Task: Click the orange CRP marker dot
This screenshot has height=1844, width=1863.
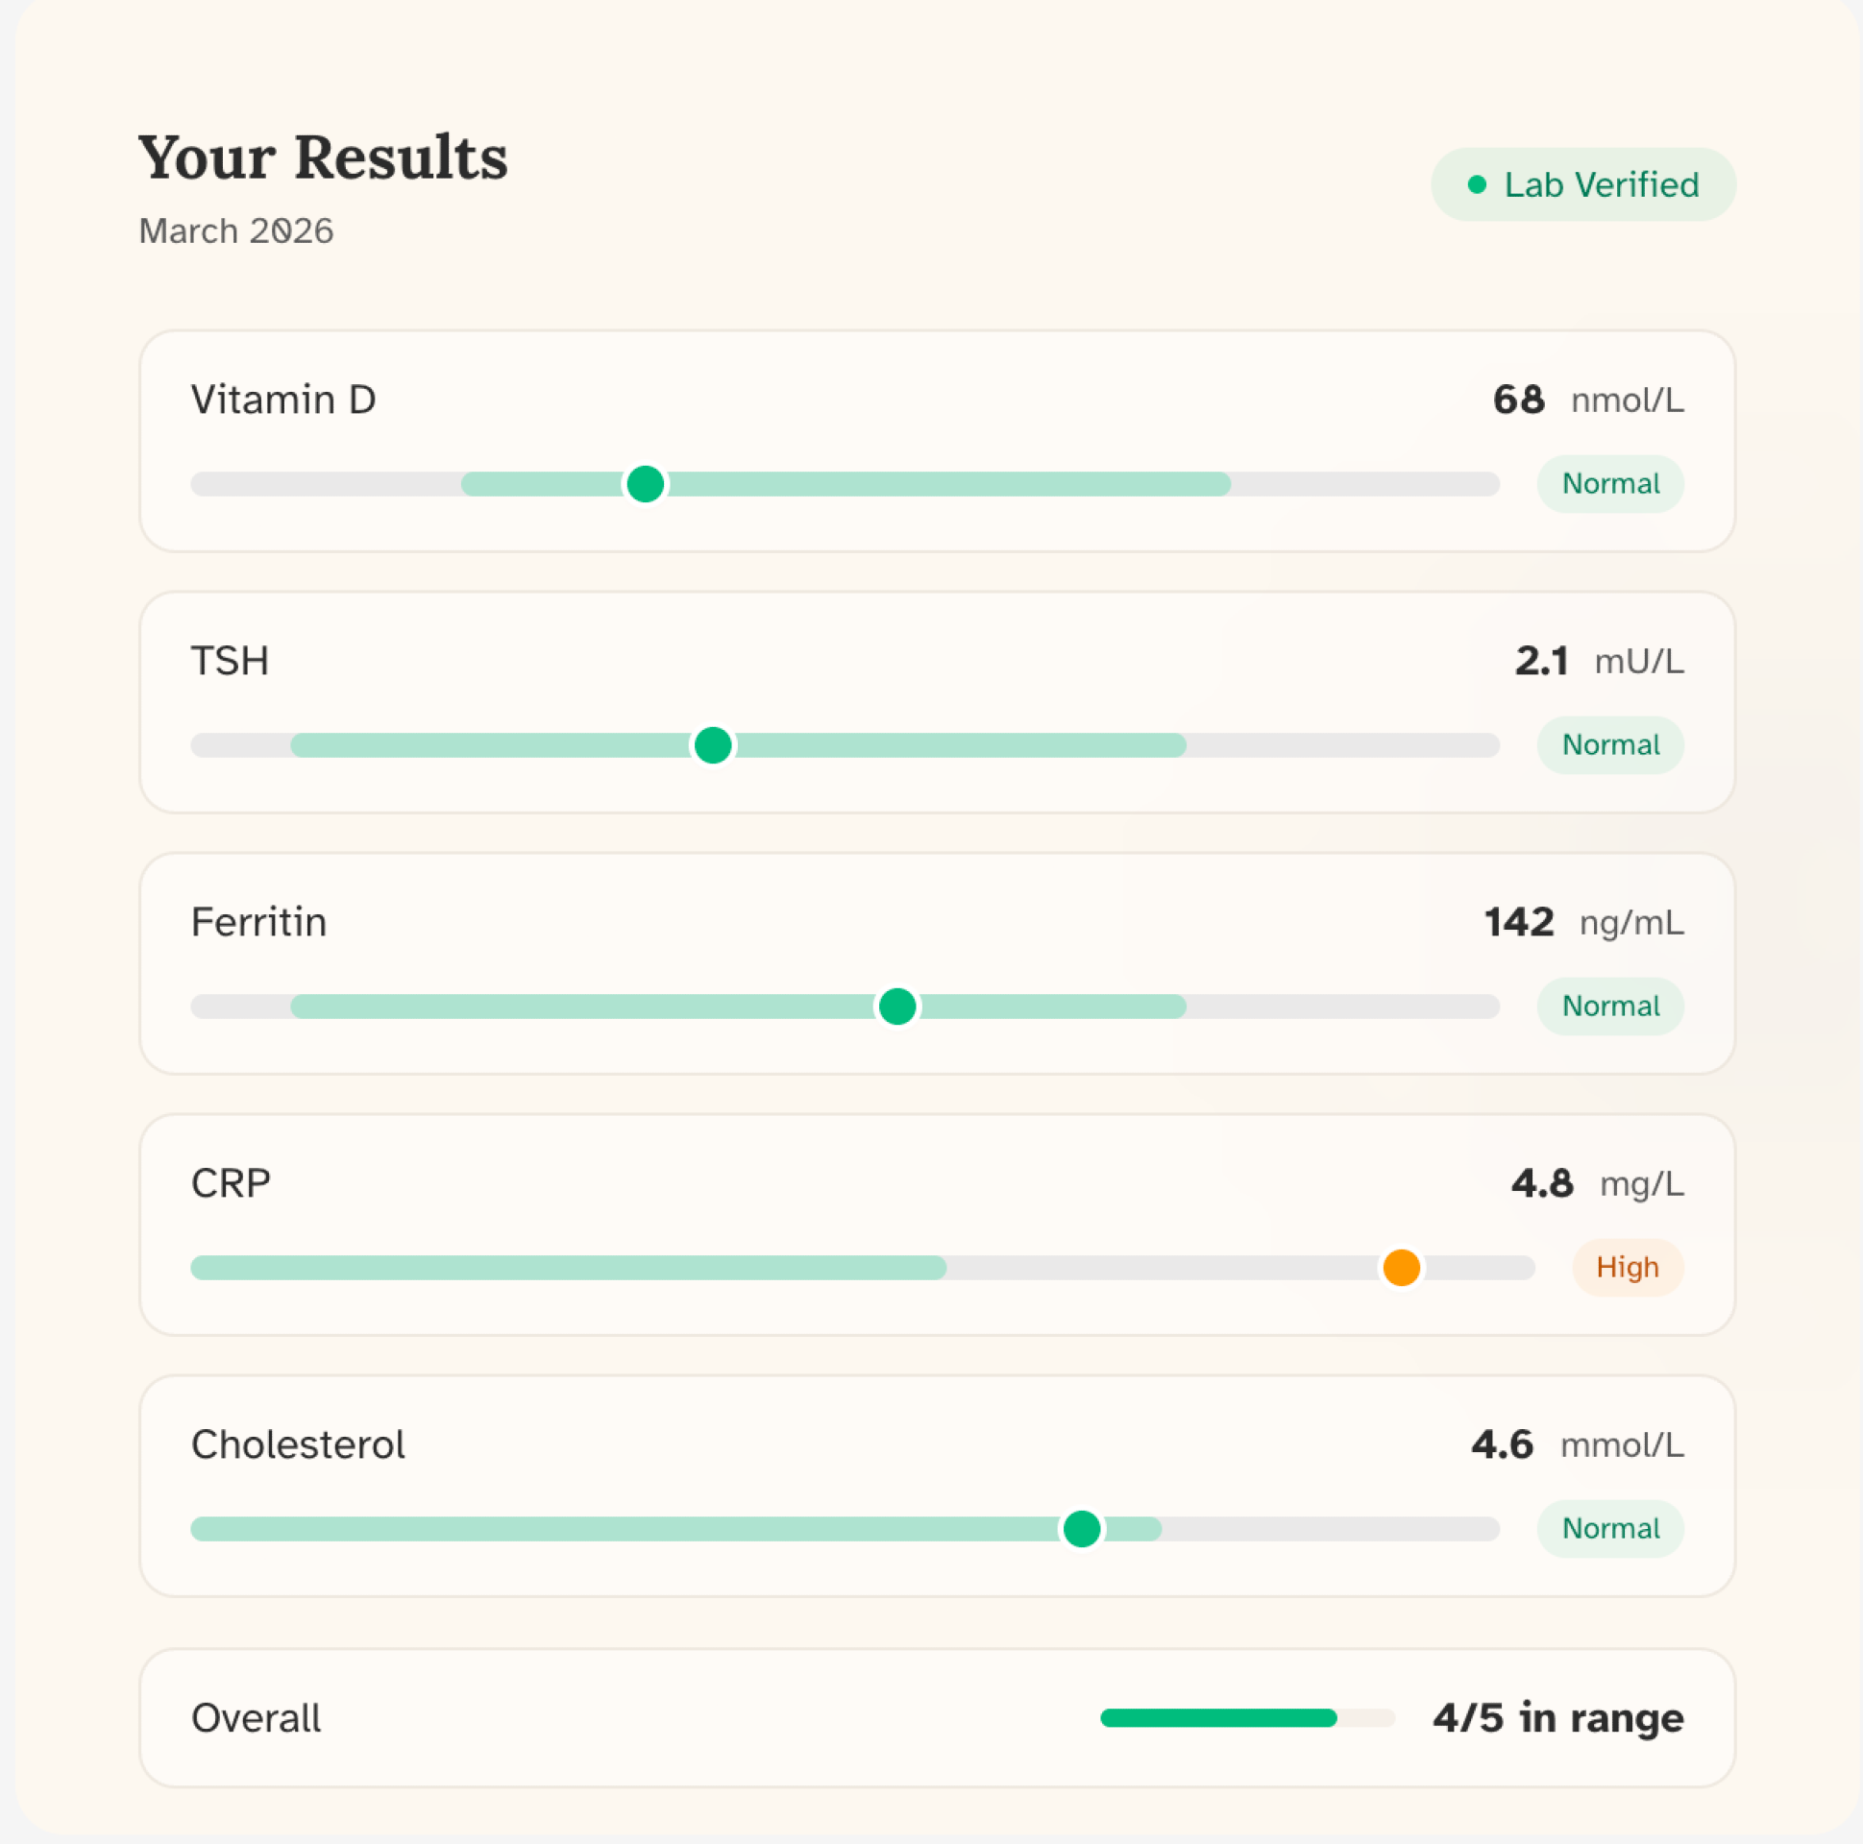Action: click(1401, 1268)
